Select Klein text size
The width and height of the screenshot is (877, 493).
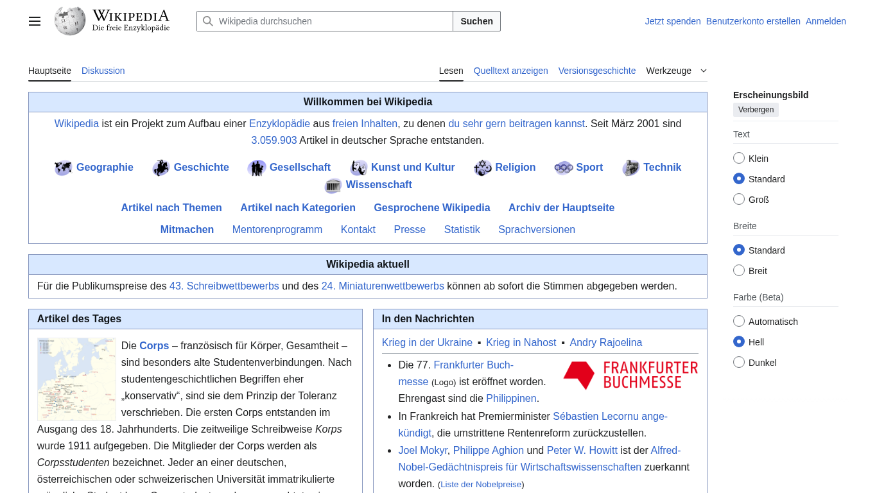click(x=739, y=158)
